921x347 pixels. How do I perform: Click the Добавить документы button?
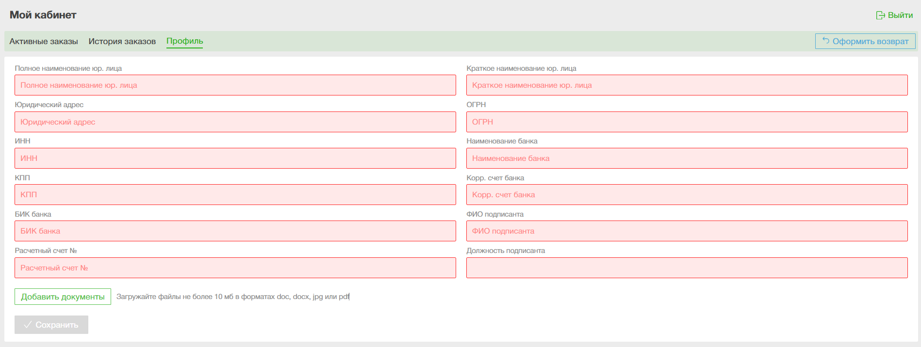pos(63,297)
